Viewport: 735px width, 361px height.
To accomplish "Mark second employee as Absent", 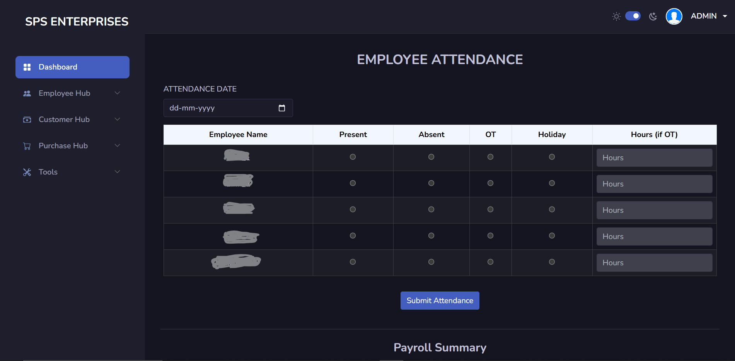I will point(431,183).
